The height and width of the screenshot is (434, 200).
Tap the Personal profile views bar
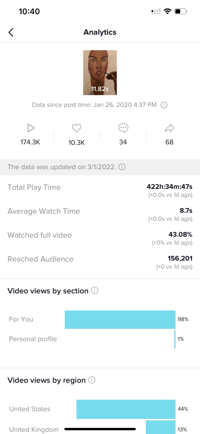pos(175,339)
